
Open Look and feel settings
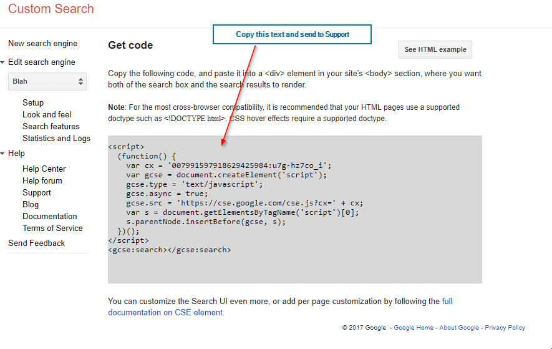pyautogui.click(x=47, y=115)
